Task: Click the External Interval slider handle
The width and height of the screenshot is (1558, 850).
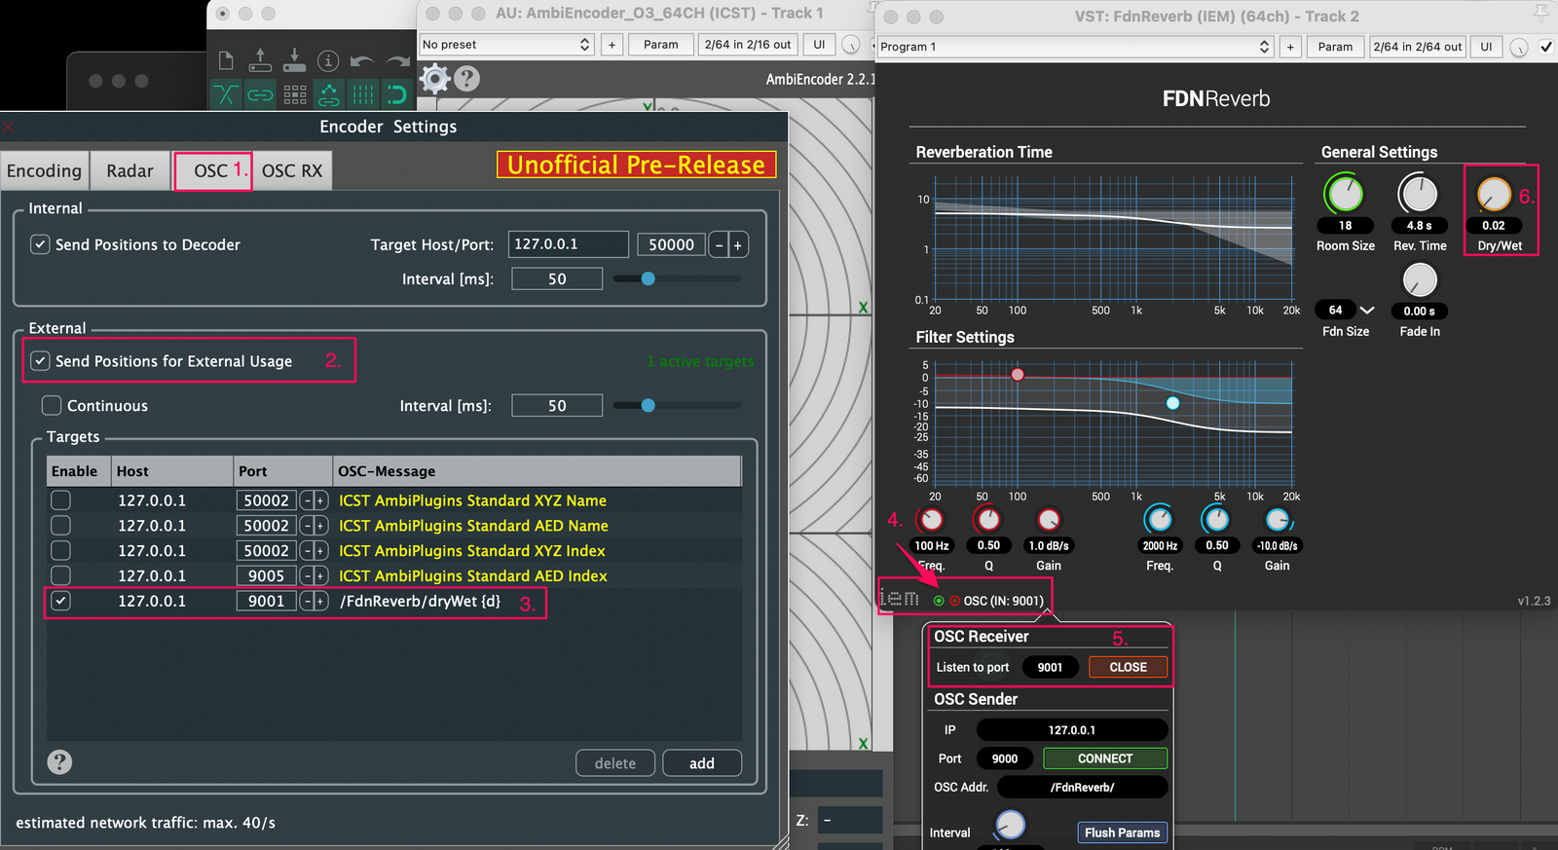Action: tap(648, 405)
